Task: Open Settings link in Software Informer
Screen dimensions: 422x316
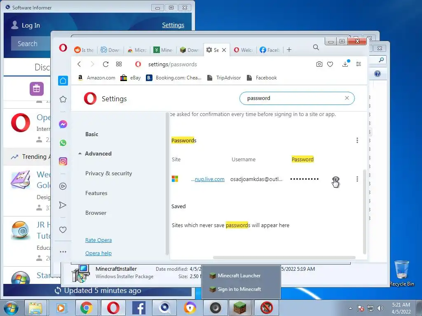Action: click(173, 25)
